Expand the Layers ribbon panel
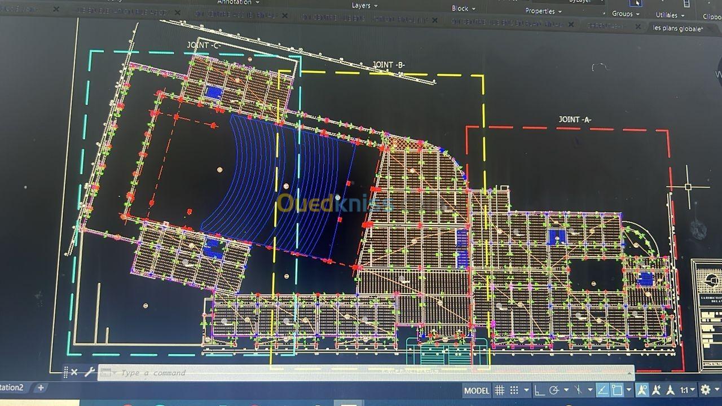The height and width of the screenshot is (406, 722). pos(365,6)
